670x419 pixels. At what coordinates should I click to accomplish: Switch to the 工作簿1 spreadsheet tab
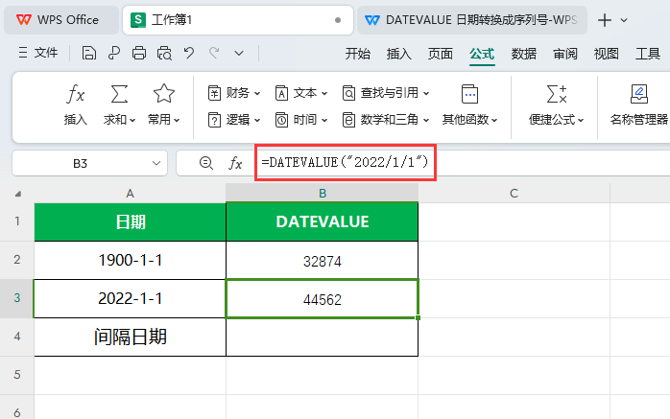click(x=238, y=20)
